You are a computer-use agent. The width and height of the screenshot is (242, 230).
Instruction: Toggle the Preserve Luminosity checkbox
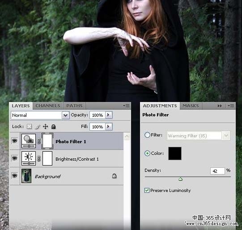click(147, 190)
